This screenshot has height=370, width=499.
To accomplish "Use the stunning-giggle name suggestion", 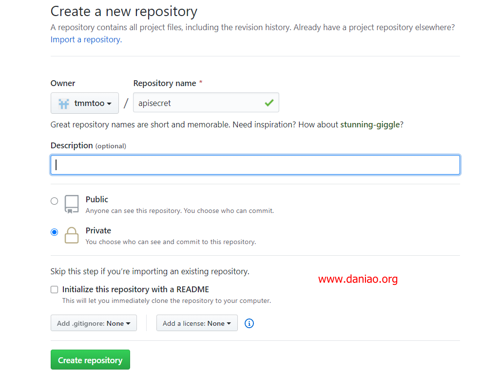I will pos(370,124).
